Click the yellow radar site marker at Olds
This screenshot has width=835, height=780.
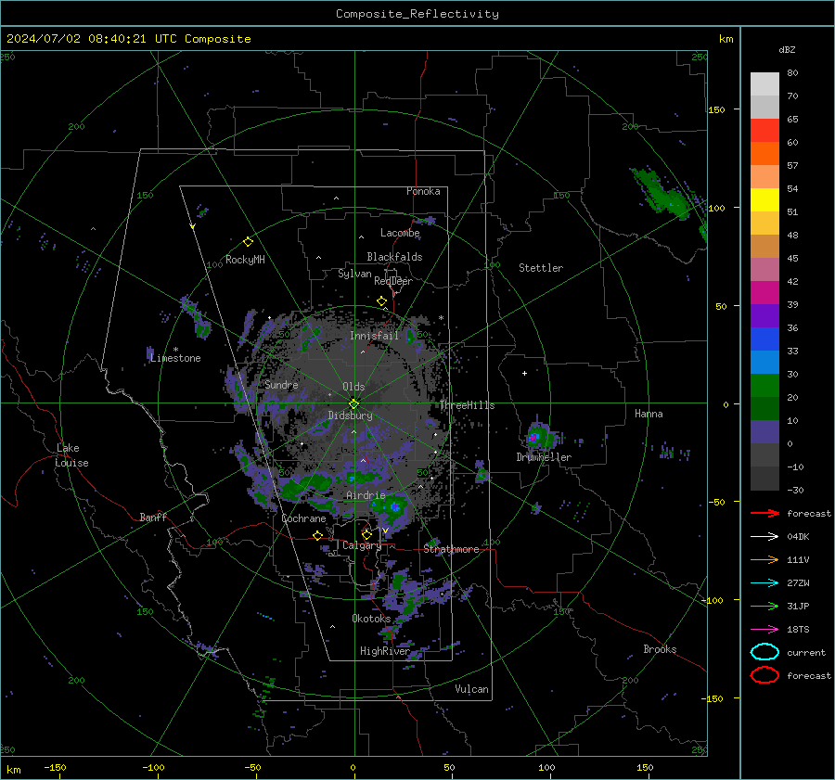coord(354,403)
